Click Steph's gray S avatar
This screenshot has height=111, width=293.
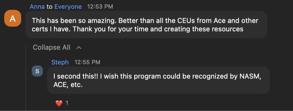37,71
